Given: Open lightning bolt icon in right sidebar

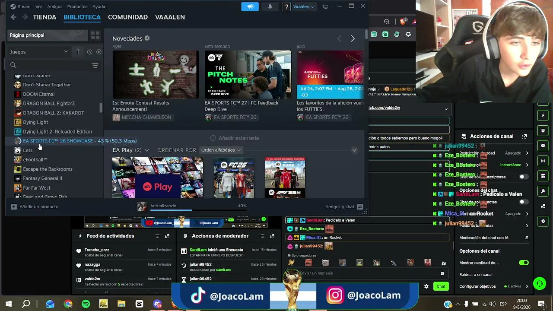Looking at the screenshot, I should (x=543, y=115).
